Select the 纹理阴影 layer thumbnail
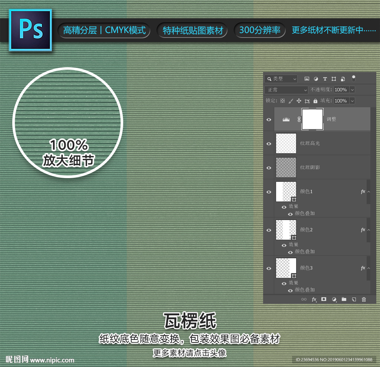 coord(286,167)
